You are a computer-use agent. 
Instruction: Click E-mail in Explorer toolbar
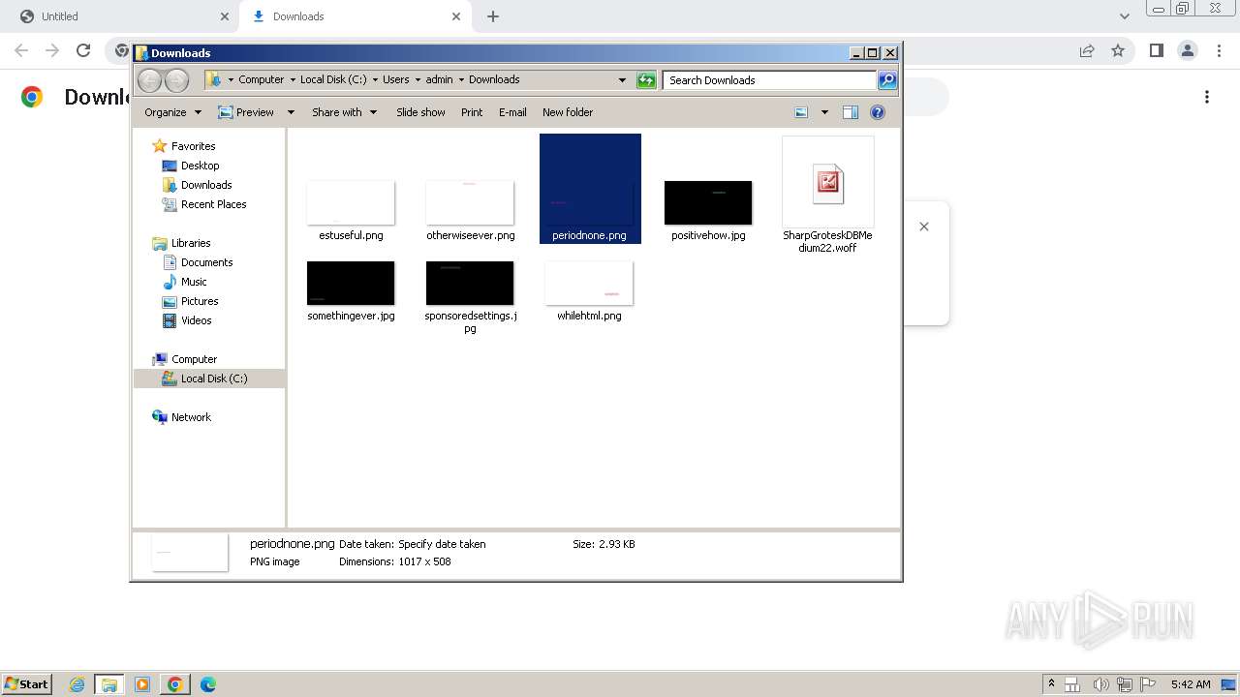coord(512,112)
